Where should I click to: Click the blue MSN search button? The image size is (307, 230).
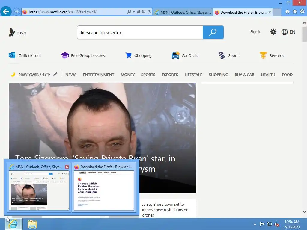213,32
